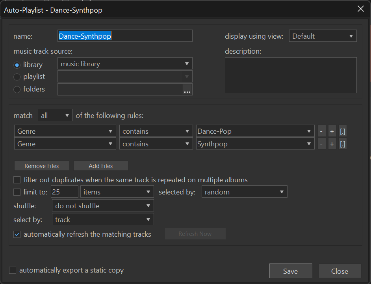Select the folders source radio button
This screenshot has height=284, width=371.
[17, 90]
